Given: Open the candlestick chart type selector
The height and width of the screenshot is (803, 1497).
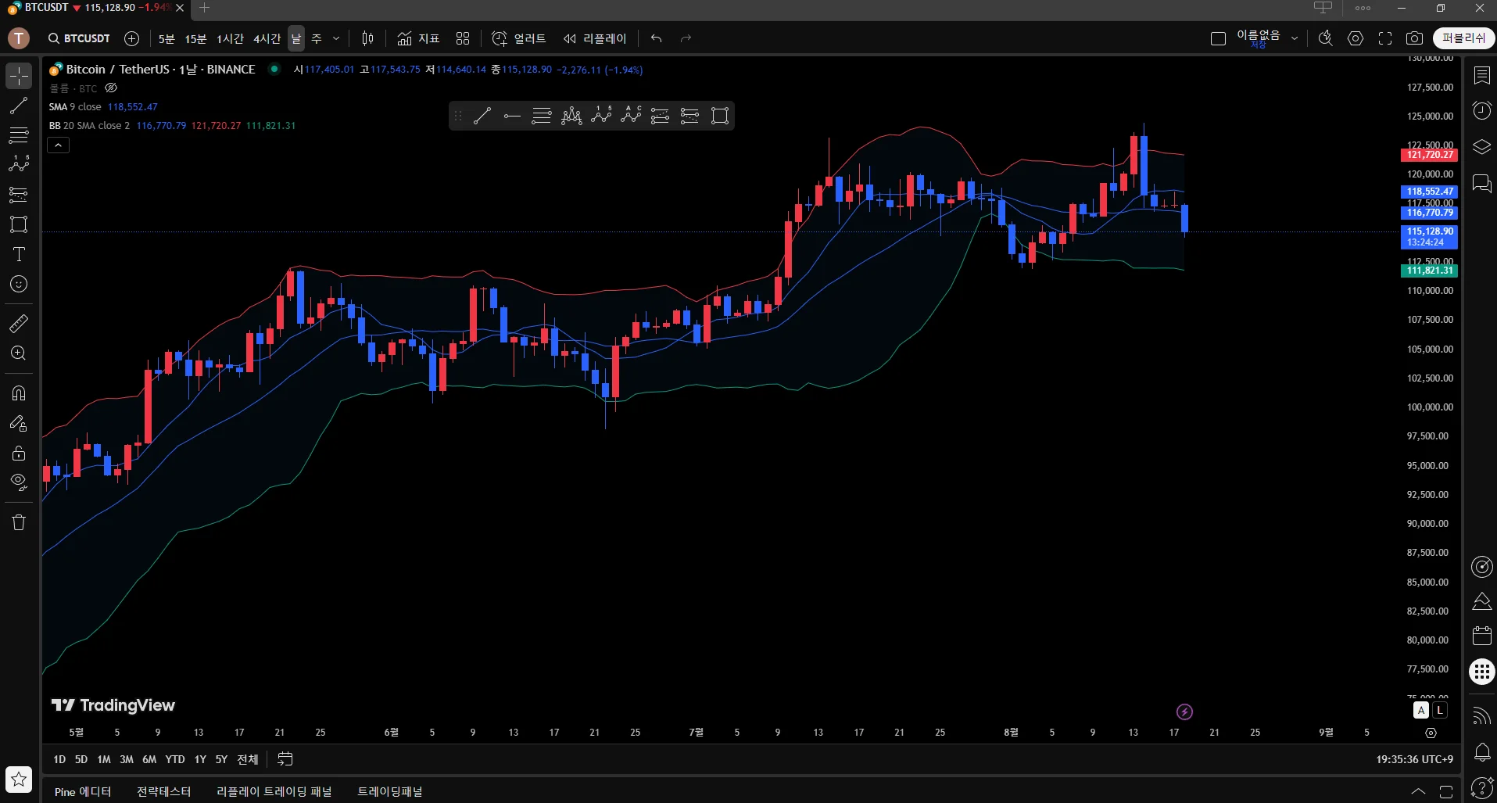Looking at the screenshot, I should point(368,38).
